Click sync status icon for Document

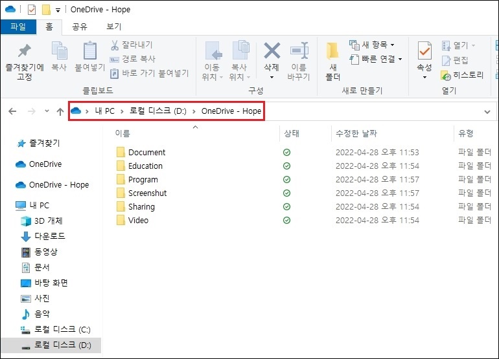pos(286,153)
